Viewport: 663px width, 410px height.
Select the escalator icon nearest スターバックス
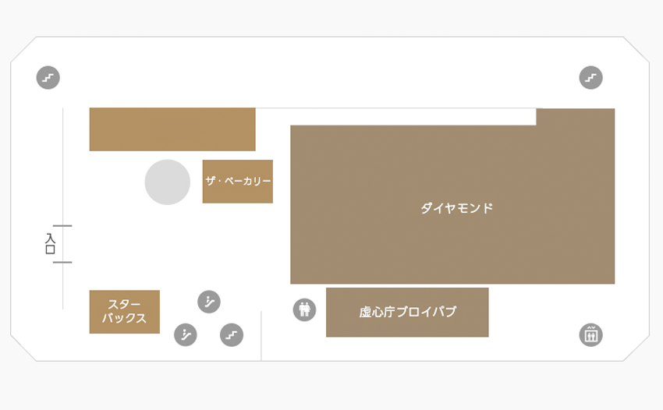pos(208,301)
